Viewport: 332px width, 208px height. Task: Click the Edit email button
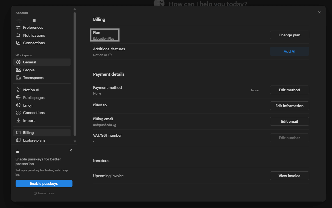pyautogui.click(x=289, y=121)
